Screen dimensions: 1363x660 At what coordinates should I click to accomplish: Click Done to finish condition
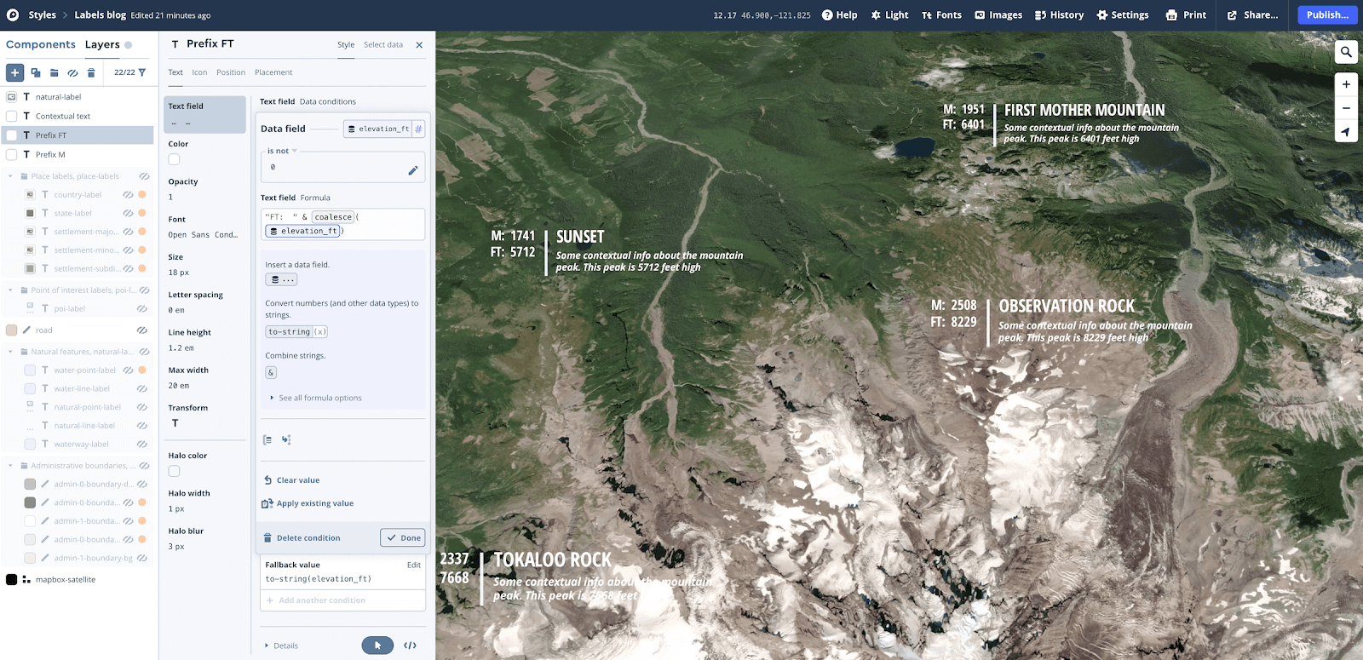pyautogui.click(x=403, y=537)
